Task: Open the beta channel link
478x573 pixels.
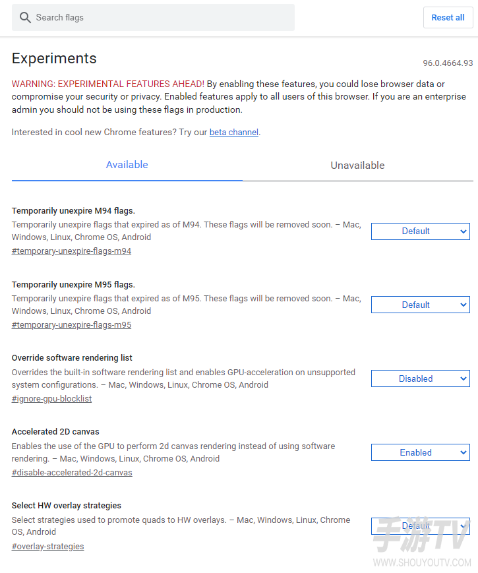Action: click(x=234, y=133)
